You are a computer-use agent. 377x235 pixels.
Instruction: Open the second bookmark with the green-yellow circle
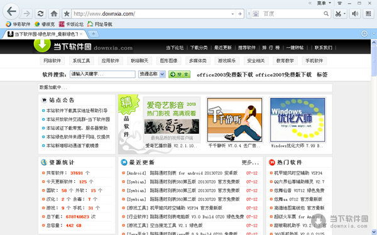(45, 25)
